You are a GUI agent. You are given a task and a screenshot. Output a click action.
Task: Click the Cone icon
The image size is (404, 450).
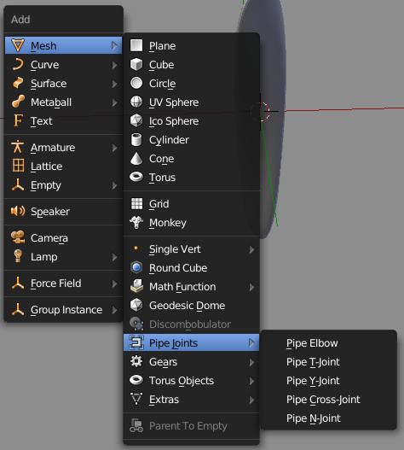(136, 159)
